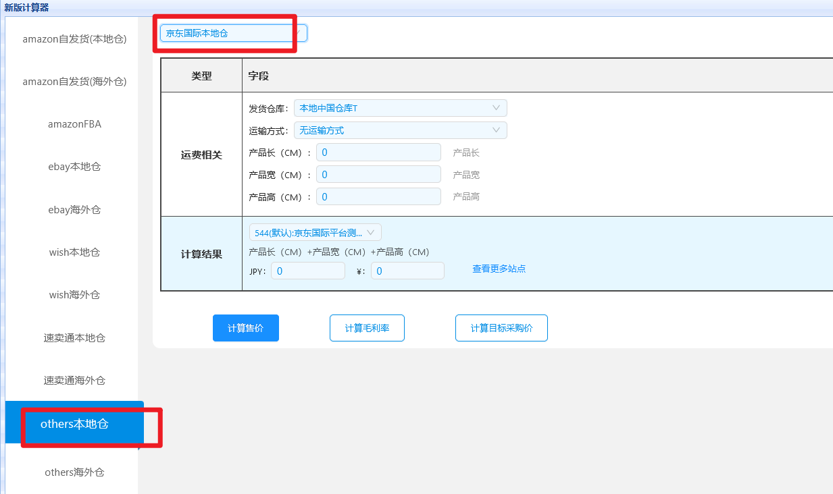Focus the 产品宽（CM）input field
This screenshot has height=494, width=833.
tap(378, 175)
